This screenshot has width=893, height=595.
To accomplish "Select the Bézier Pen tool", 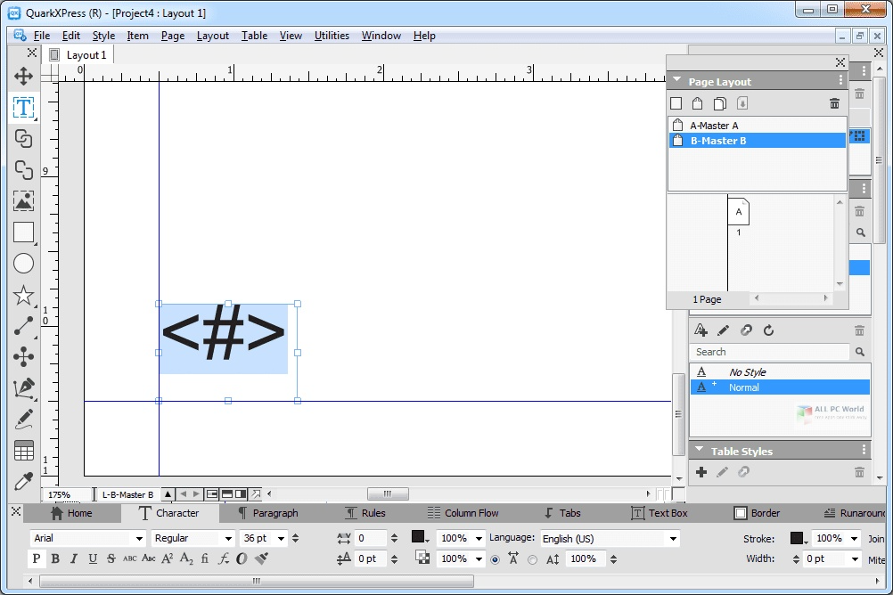I will [24, 389].
